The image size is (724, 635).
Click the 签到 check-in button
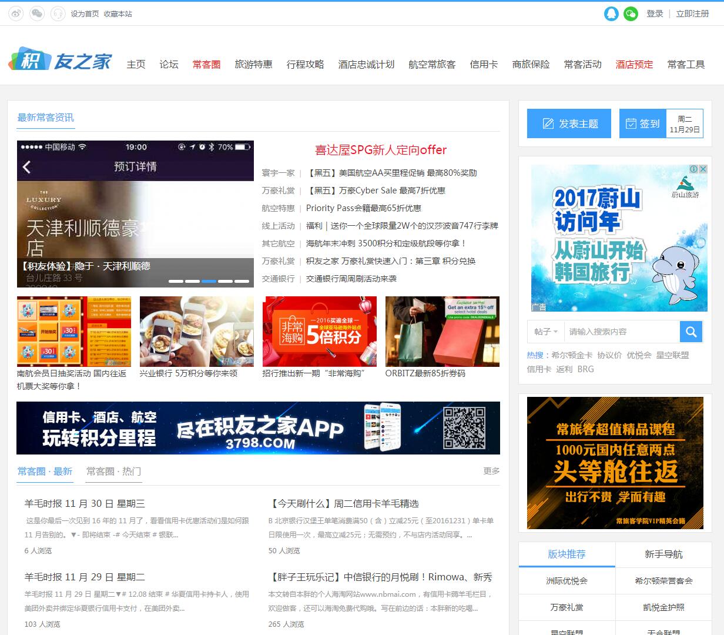(x=643, y=123)
